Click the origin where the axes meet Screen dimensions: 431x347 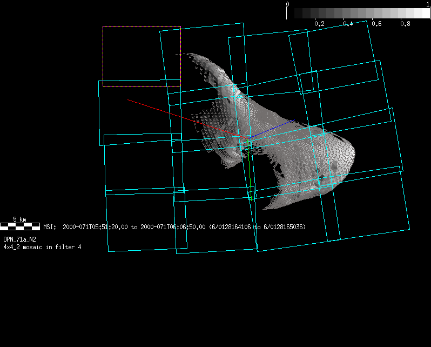tap(250, 136)
